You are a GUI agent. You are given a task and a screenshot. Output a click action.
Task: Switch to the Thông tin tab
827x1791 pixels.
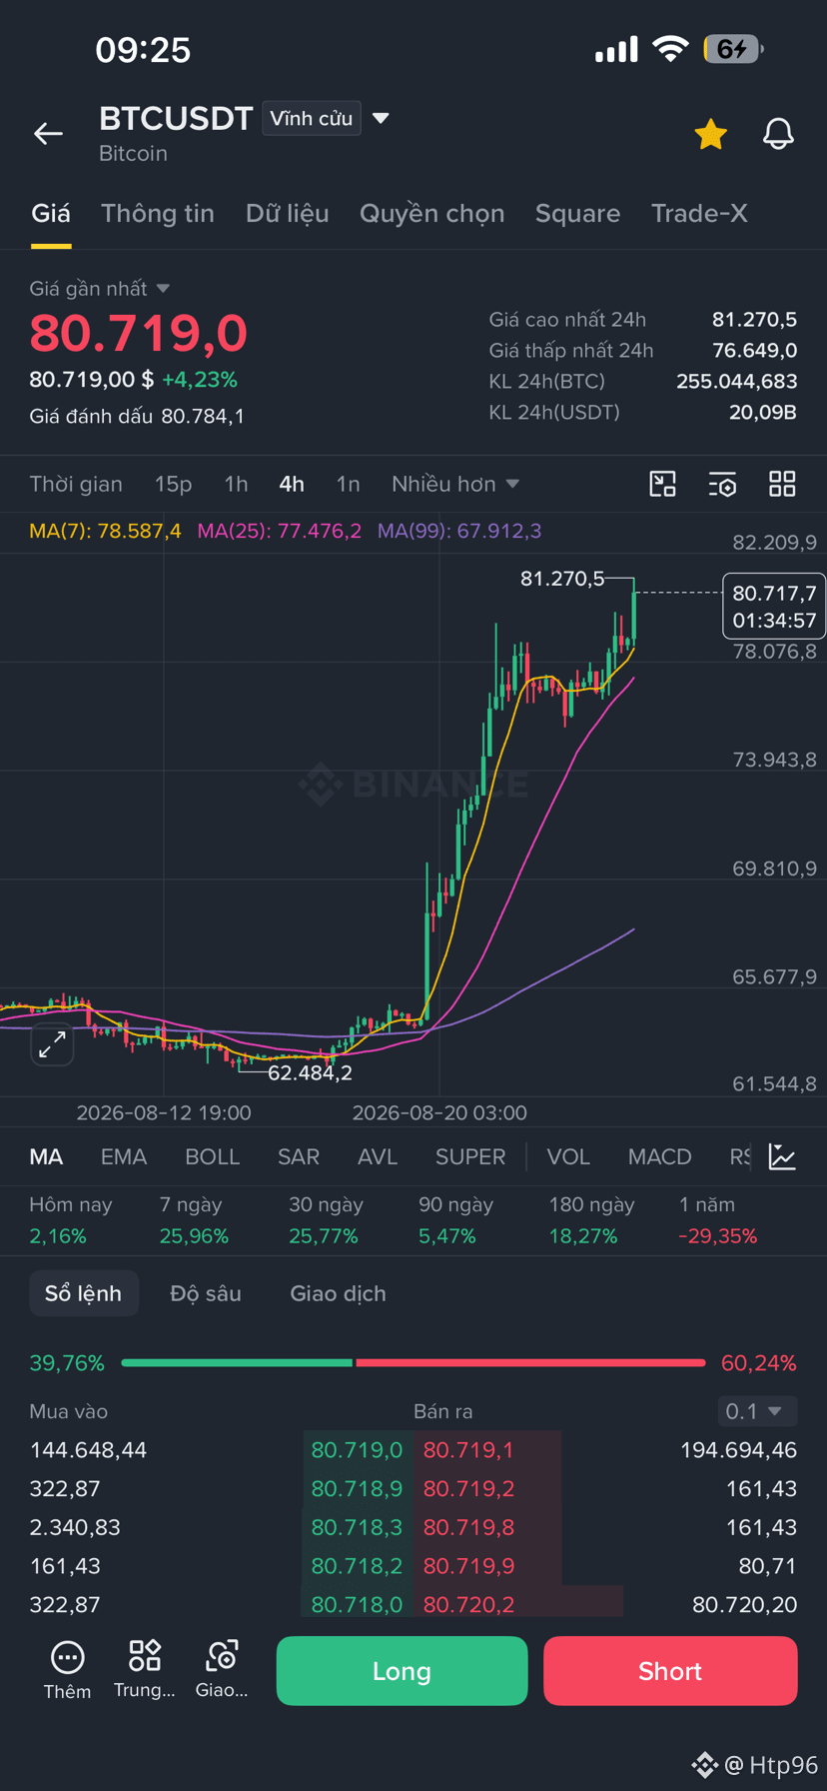click(x=158, y=214)
